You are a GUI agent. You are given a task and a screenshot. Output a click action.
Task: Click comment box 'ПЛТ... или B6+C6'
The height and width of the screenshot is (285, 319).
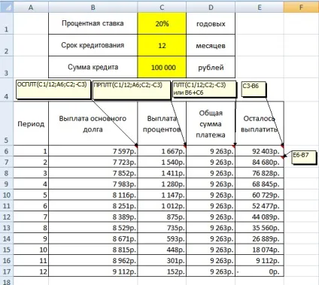[x=205, y=89]
